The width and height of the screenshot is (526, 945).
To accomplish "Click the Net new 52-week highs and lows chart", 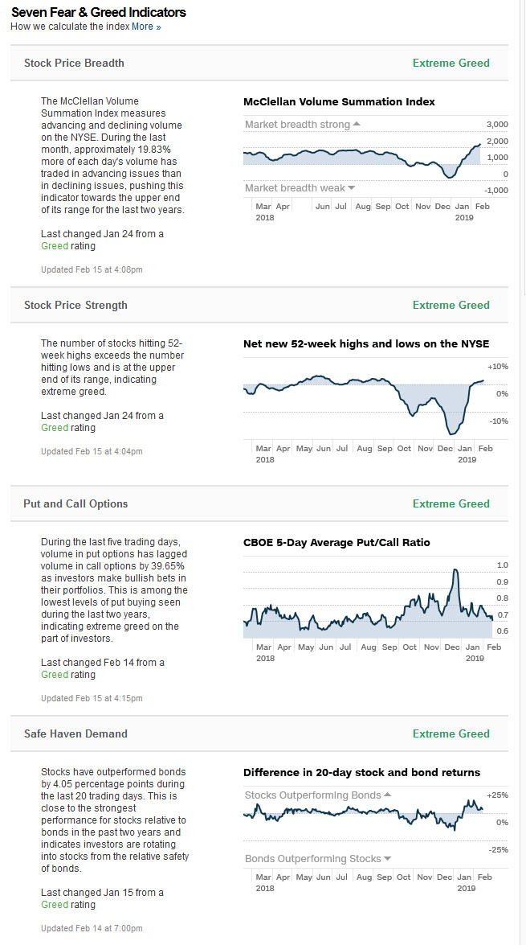I will pyautogui.click(x=361, y=402).
